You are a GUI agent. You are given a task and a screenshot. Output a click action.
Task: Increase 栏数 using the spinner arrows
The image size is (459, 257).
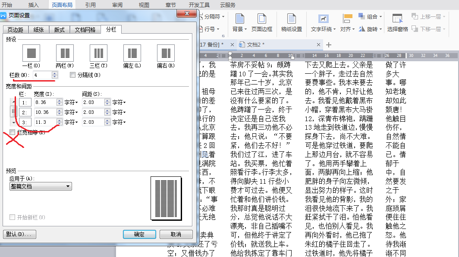(55, 75)
